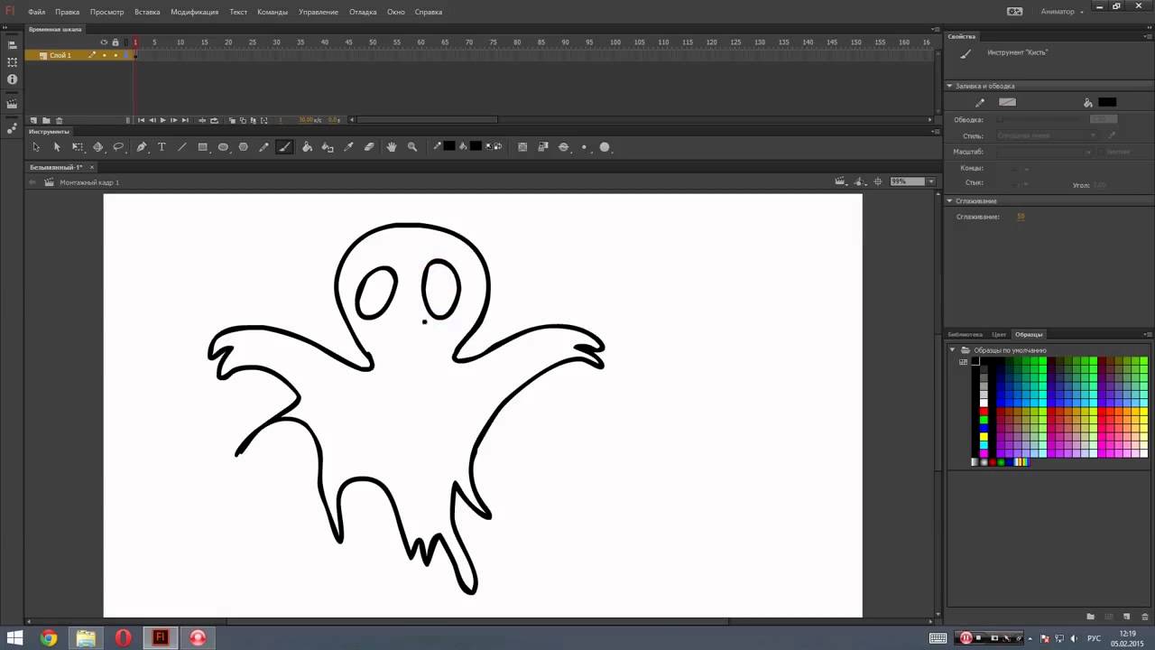Add a new layer in timeline
Viewport: 1155px width, 650px height.
point(33,120)
